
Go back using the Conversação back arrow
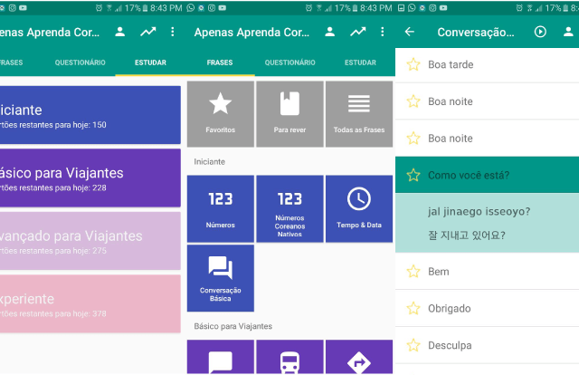(x=410, y=32)
